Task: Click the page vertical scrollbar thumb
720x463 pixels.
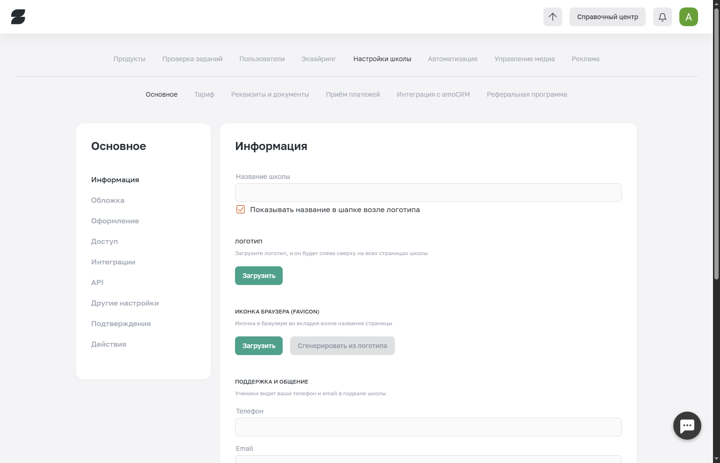Action: click(x=716, y=144)
